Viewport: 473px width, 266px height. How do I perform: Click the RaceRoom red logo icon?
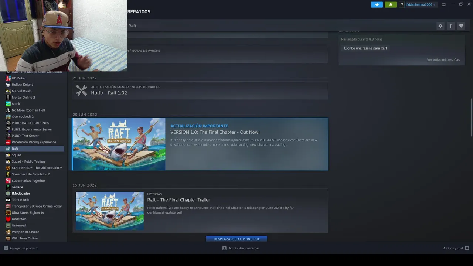point(8,142)
